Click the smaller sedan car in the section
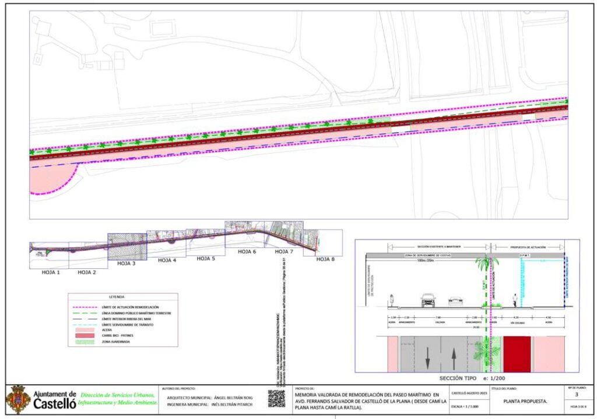Image resolution: width=597 pixels, height=419 pixels. [455, 301]
